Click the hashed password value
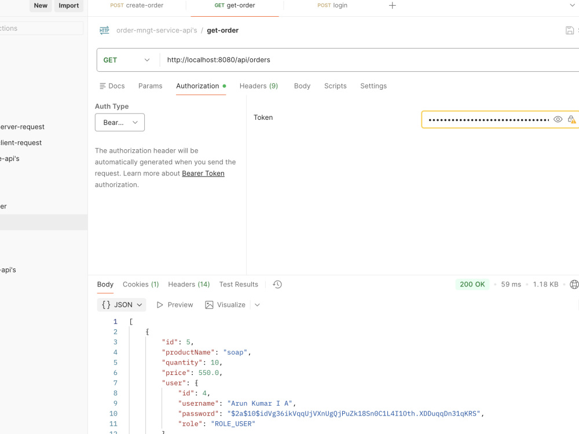 pyautogui.click(x=354, y=414)
